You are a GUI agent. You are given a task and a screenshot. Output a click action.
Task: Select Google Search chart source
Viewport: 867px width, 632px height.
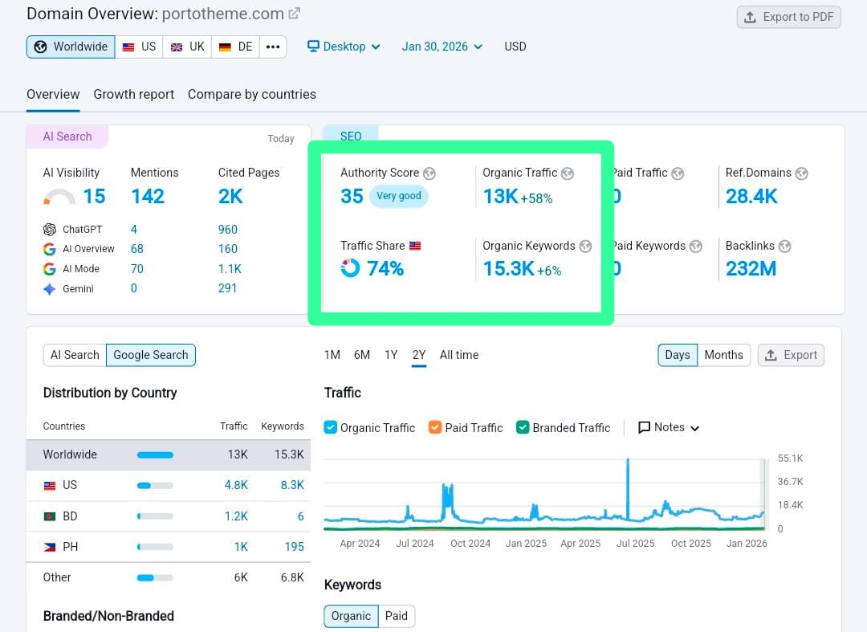pyautogui.click(x=151, y=355)
